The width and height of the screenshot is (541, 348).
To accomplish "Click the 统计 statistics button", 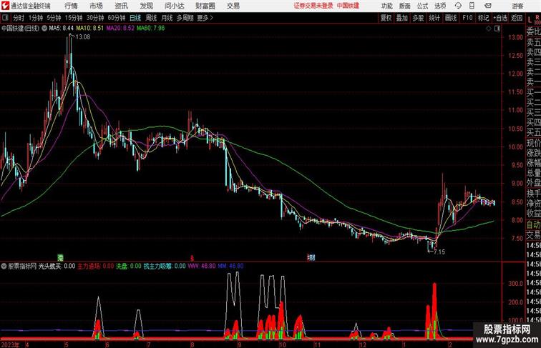I will tap(434, 18).
